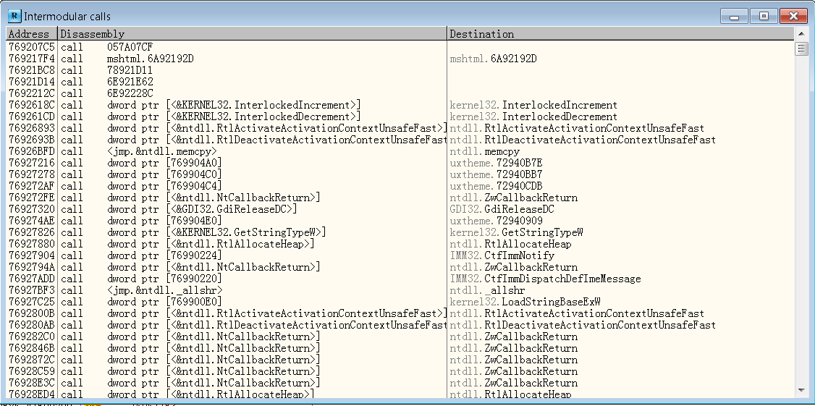The height and width of the screenshot is (406, 815).
Task: Select address 7692846B row
Action: [x=400, y=348]
